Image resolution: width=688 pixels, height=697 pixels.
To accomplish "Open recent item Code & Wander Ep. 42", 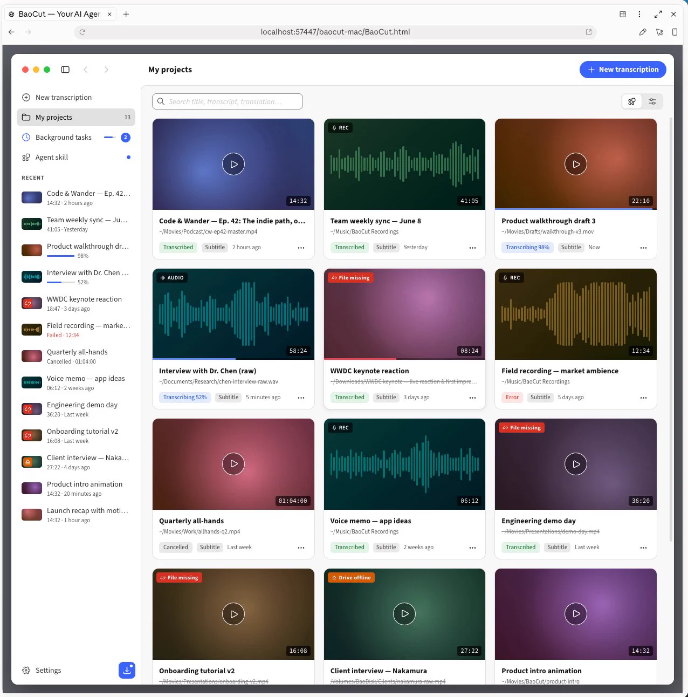I will pos(76,198).
